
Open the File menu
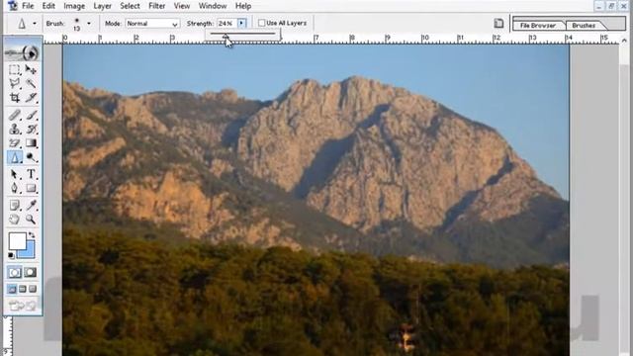pyautogui.click(x=28, y=6)
